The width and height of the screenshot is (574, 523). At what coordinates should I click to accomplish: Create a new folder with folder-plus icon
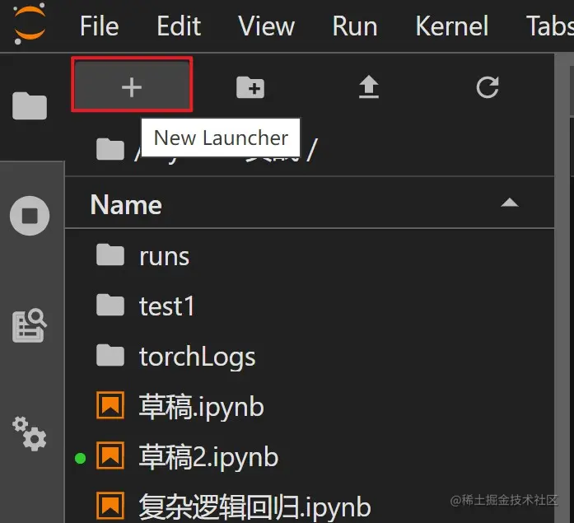click(x=250, y=87)
